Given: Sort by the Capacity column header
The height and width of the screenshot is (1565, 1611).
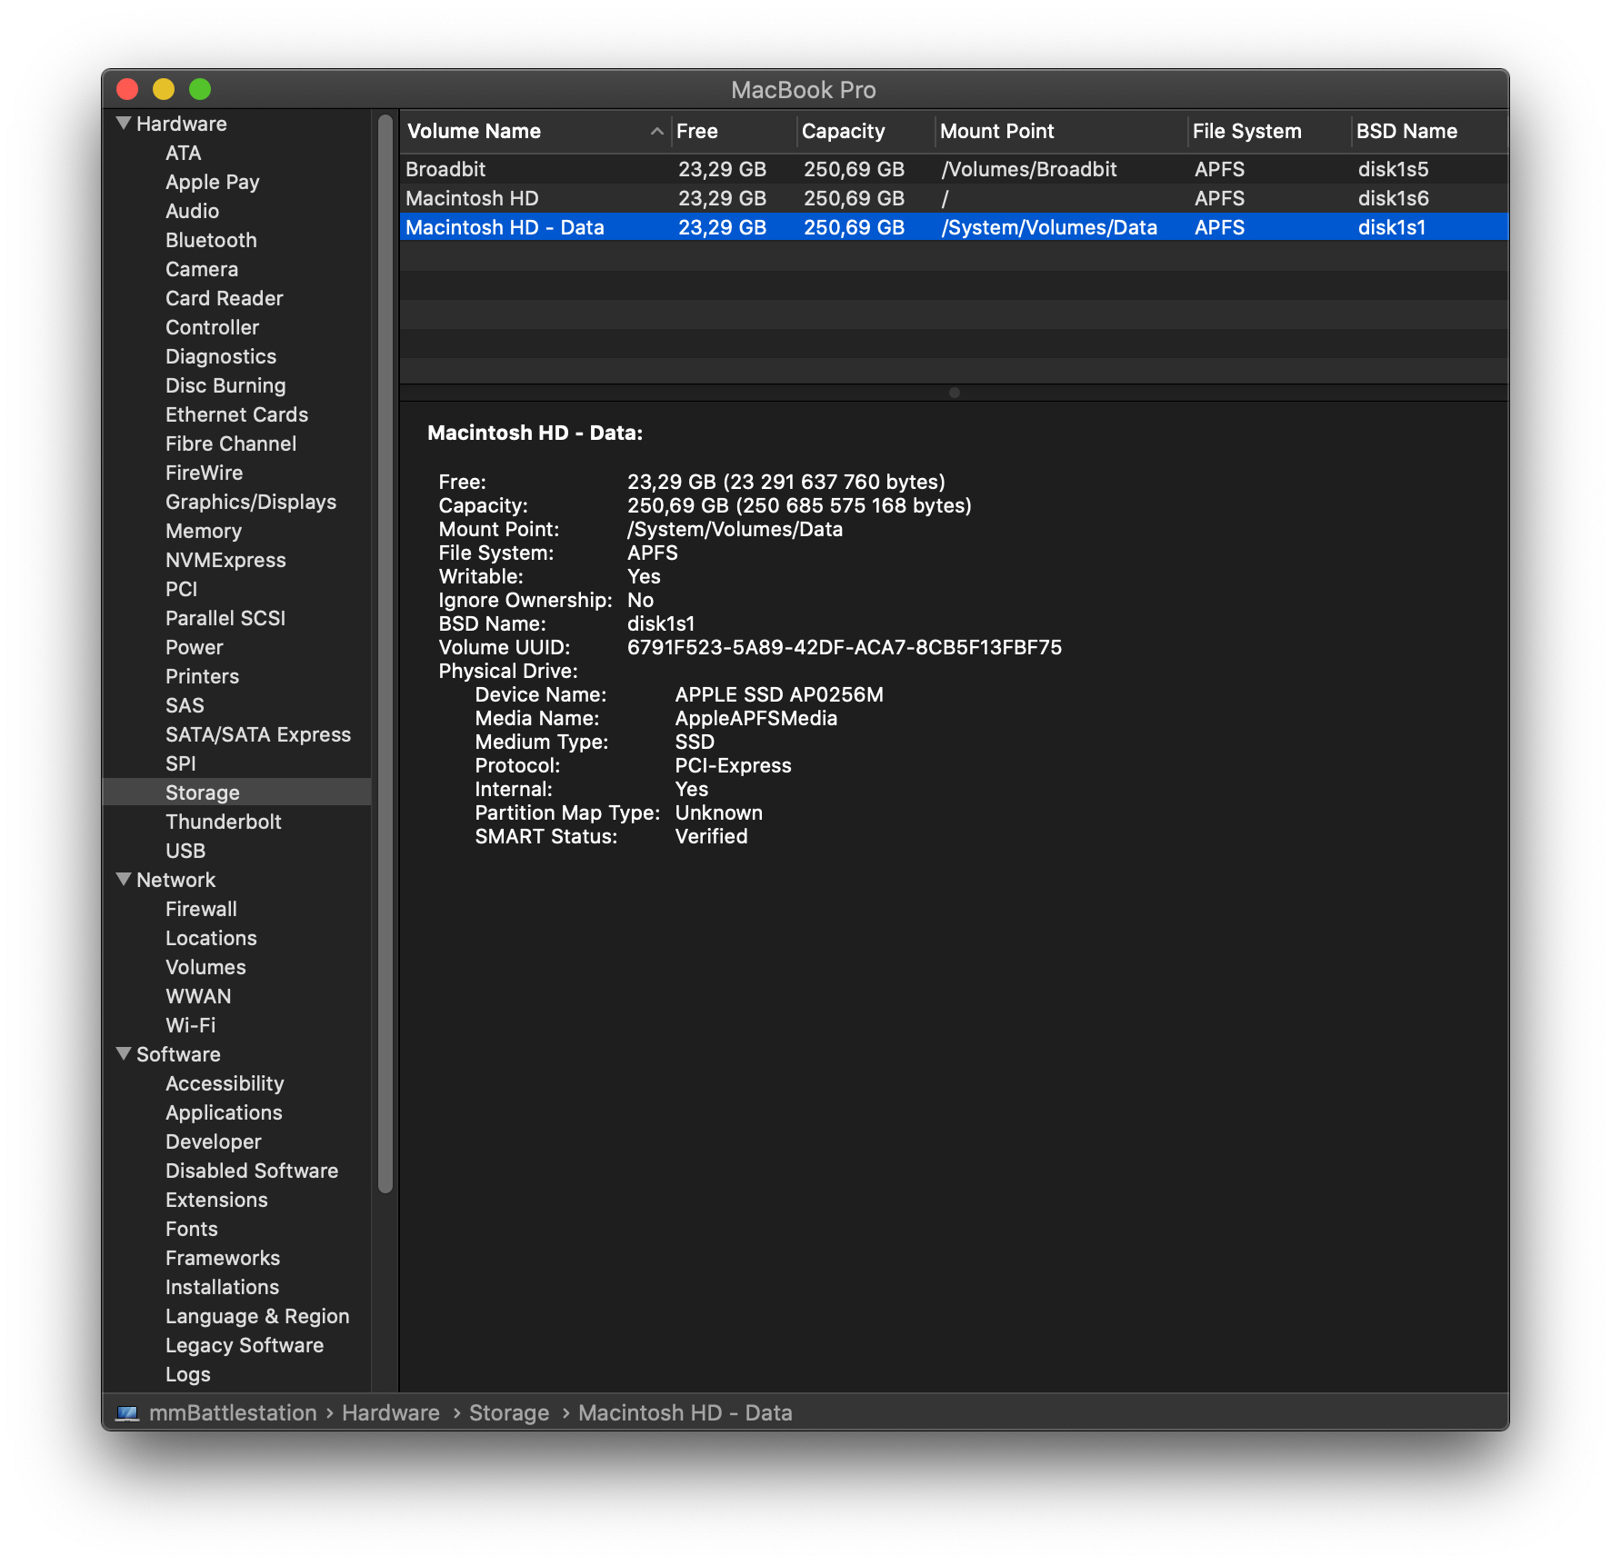Looking at the screenshot, I should click(864, 132).
